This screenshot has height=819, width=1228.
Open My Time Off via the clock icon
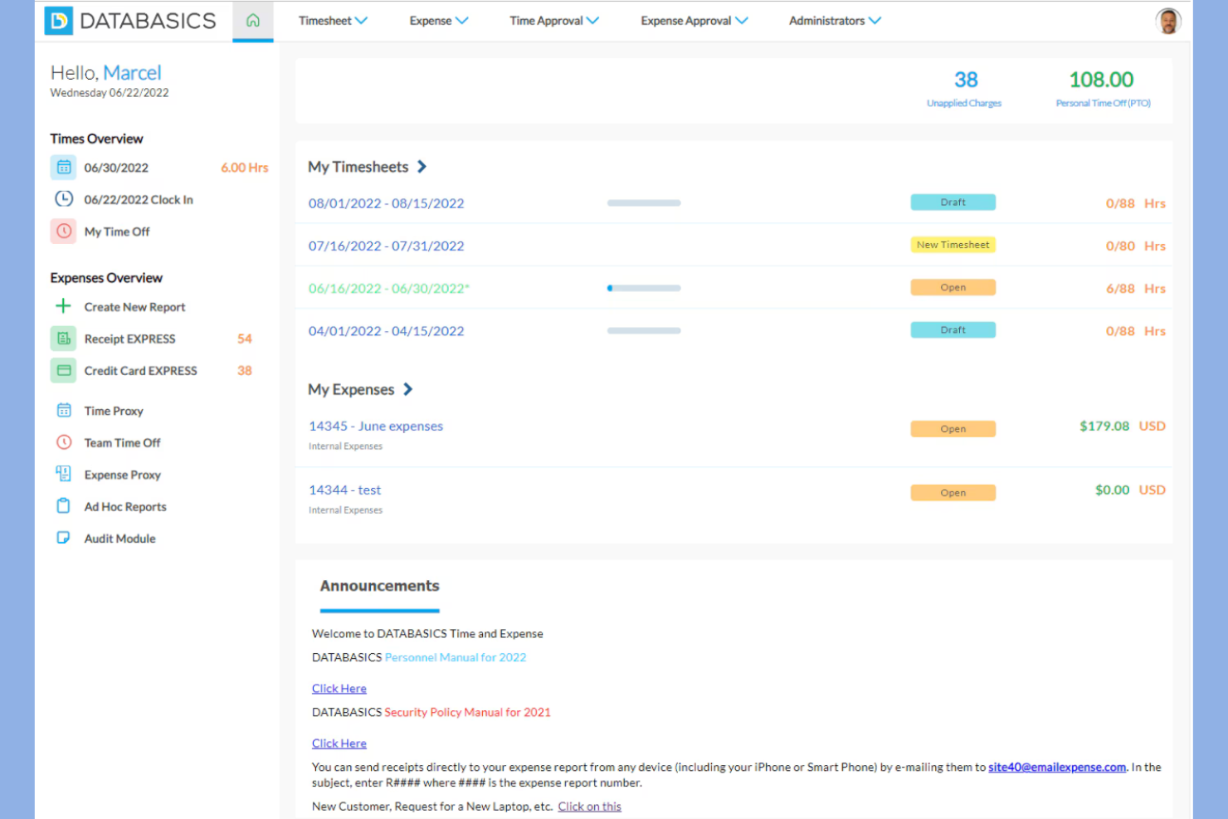click(63, 232)
